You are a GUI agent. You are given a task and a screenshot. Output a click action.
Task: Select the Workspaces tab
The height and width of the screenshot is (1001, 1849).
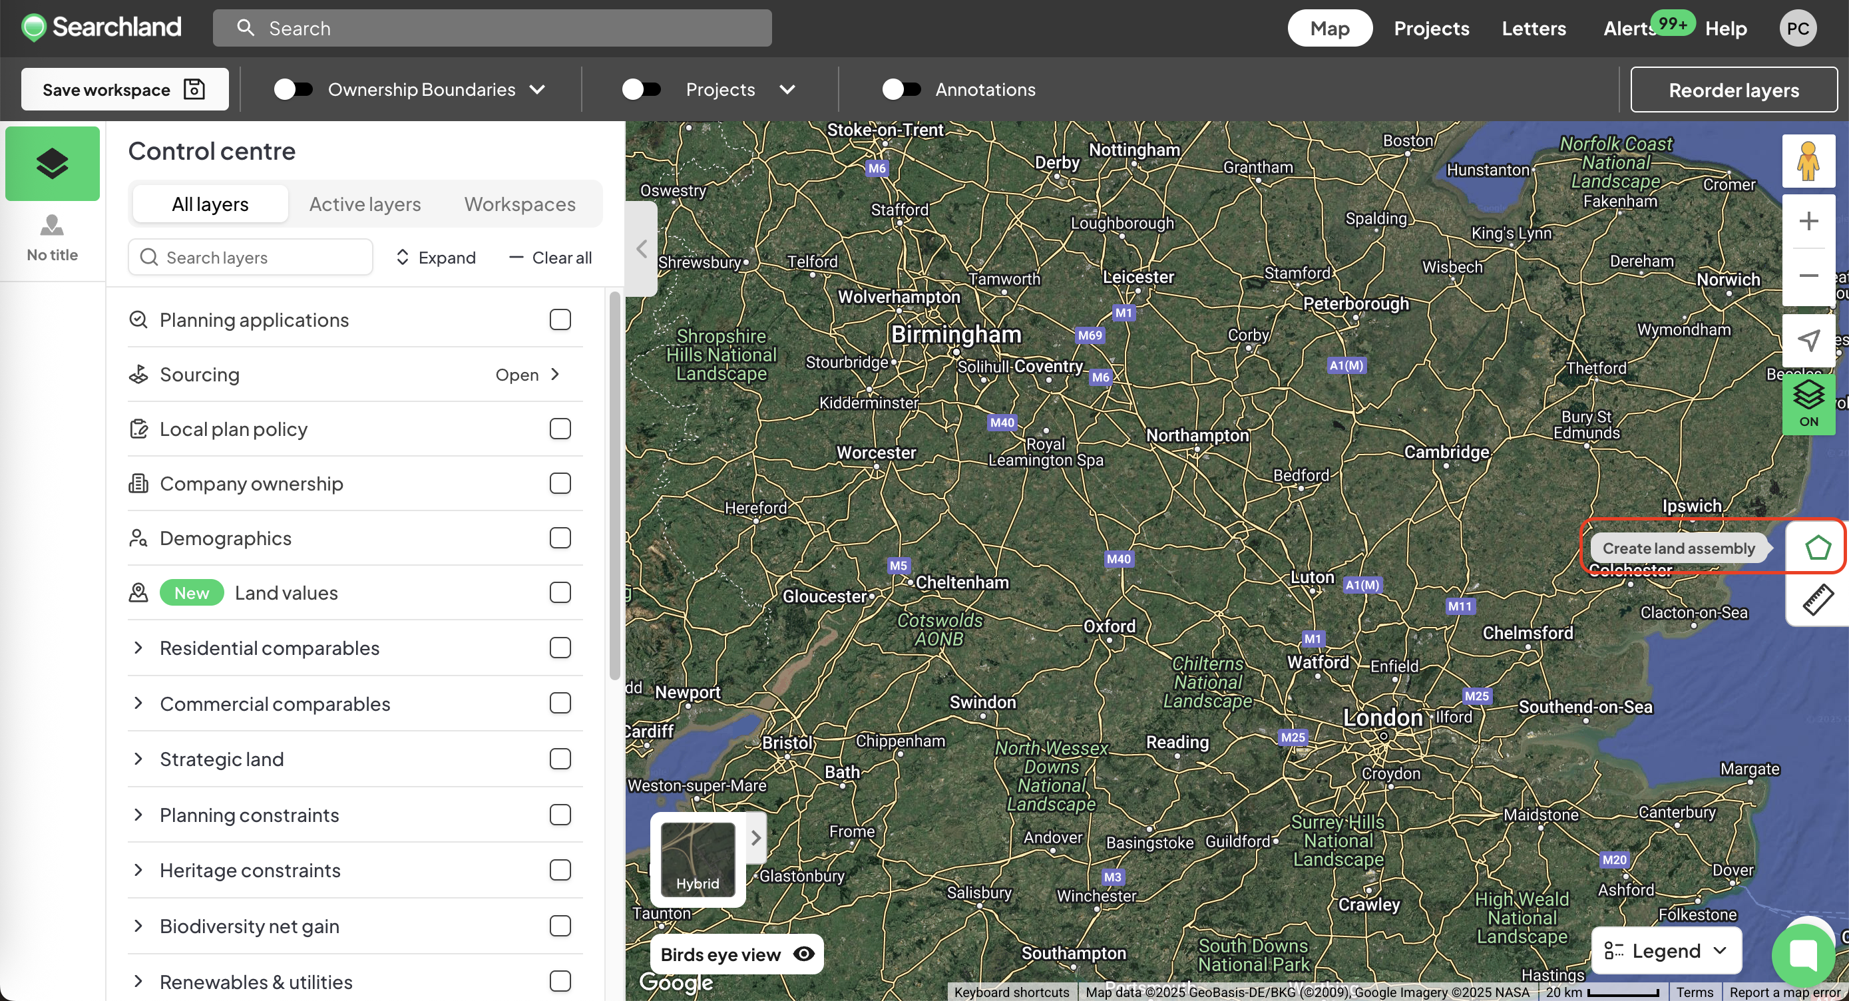520,204
